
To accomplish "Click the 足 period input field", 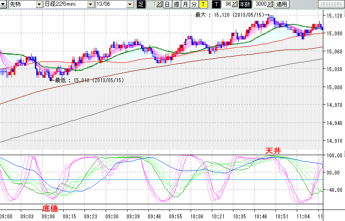I will pyautogui.click(x=151, y=4).
